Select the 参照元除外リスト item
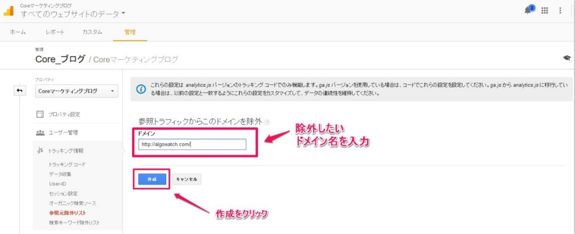Viewport: 575px width, 234px height. click(x=67, y=212)
